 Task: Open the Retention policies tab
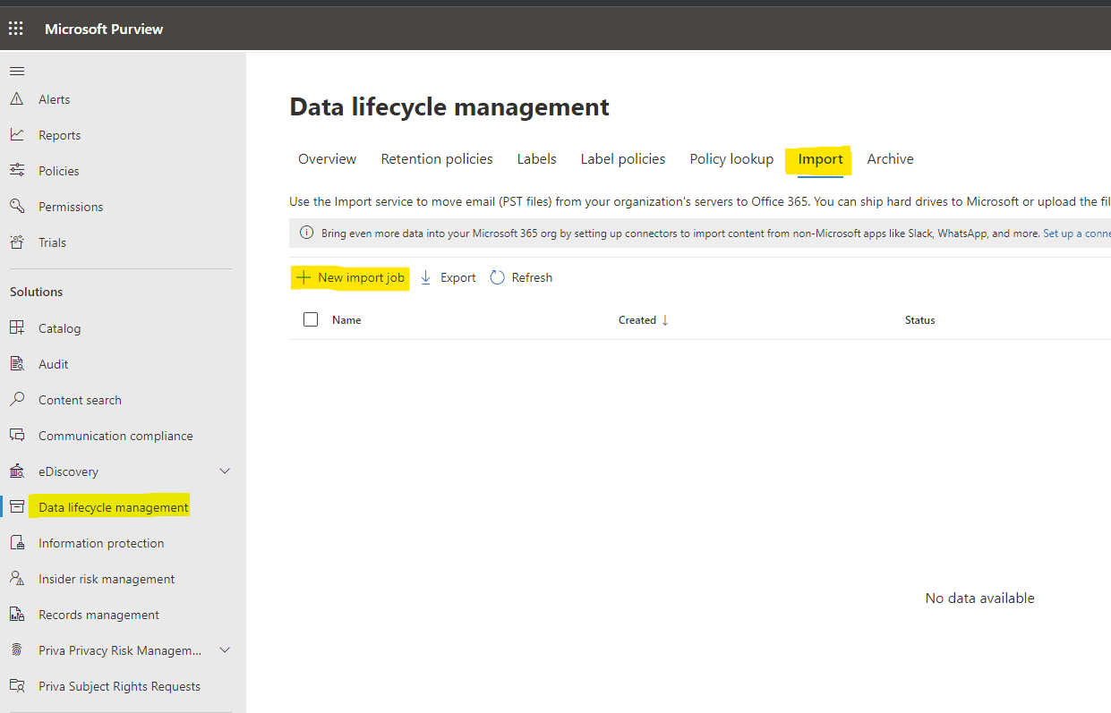click(x=437, y=159)
